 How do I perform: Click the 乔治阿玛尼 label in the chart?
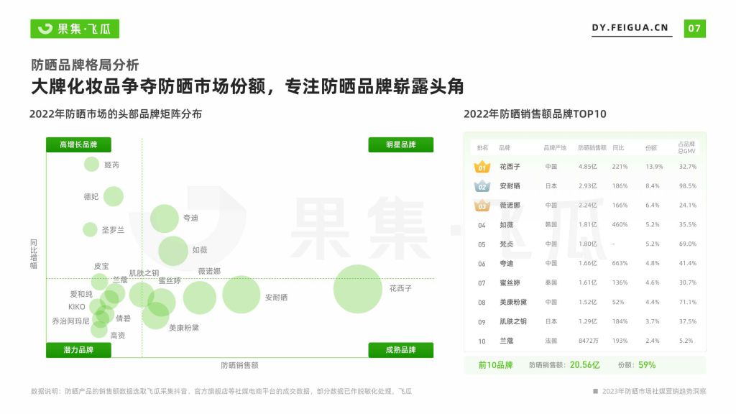click(x=70, y=321)
